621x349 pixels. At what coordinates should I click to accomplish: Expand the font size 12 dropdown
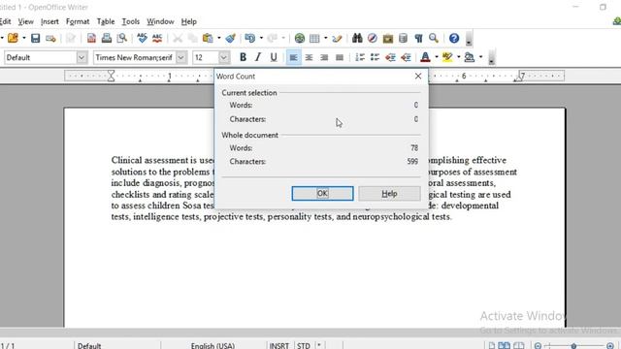pos(224,57)
